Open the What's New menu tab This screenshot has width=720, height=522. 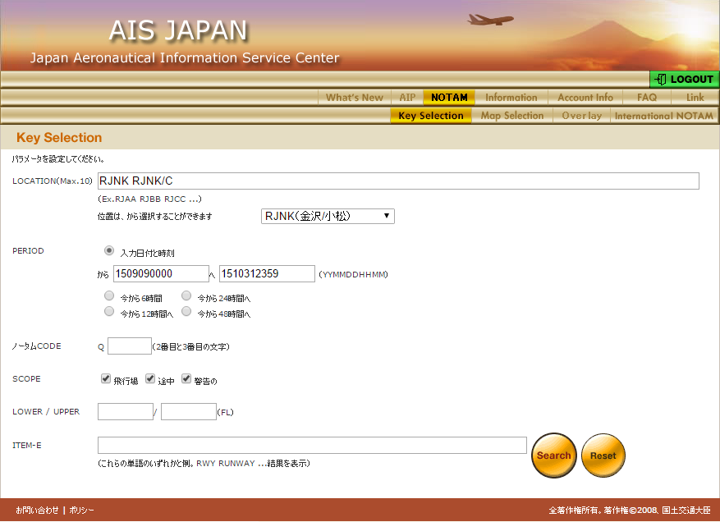click(354, 98)
